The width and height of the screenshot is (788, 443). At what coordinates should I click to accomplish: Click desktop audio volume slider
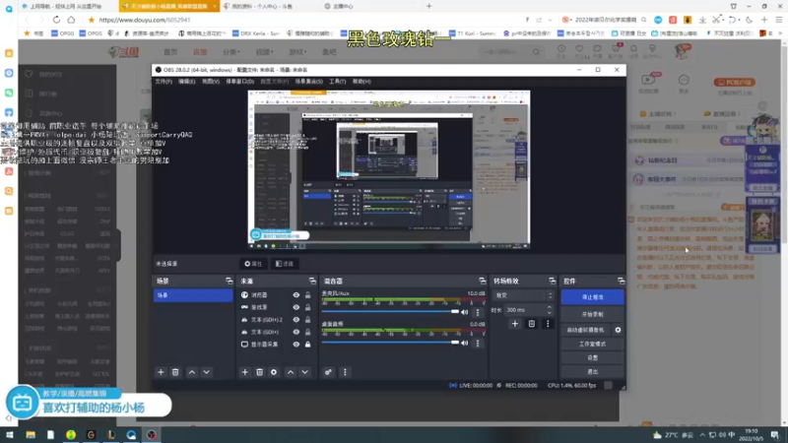[390, 343]
